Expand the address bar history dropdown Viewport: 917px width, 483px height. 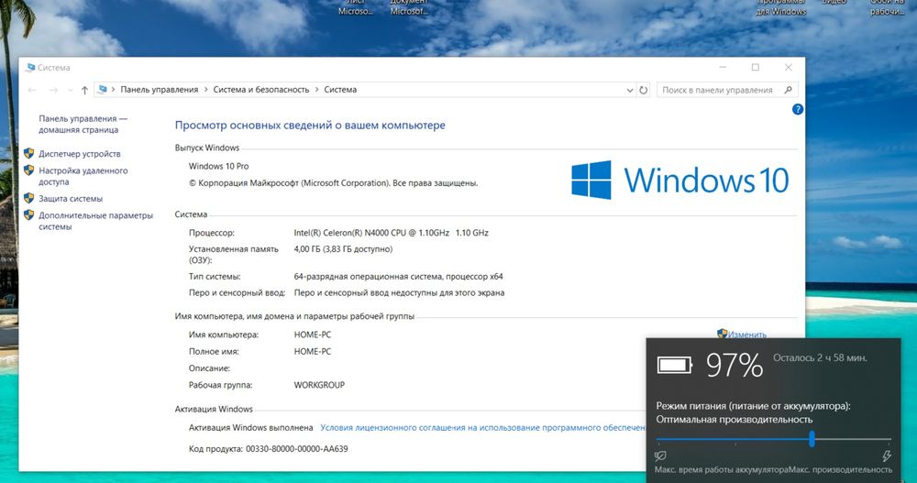630,90
